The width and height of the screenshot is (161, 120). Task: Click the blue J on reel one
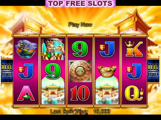pos(26,71)
